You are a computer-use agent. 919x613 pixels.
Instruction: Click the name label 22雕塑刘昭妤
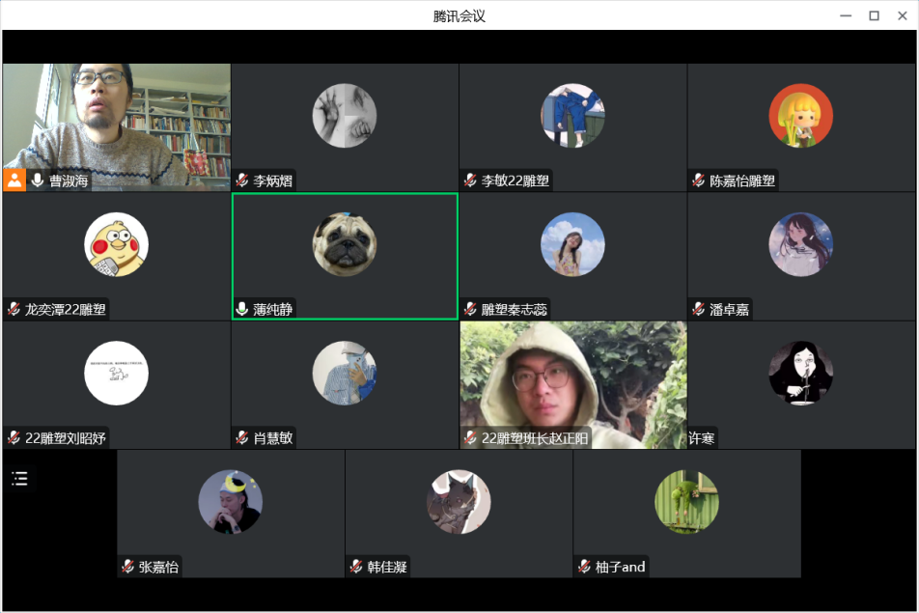(65, 438)
